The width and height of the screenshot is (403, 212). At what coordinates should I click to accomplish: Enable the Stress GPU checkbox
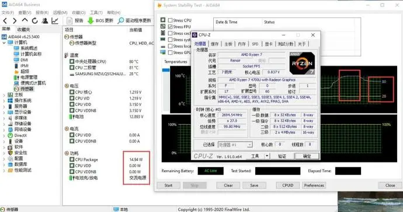(170, 52)
